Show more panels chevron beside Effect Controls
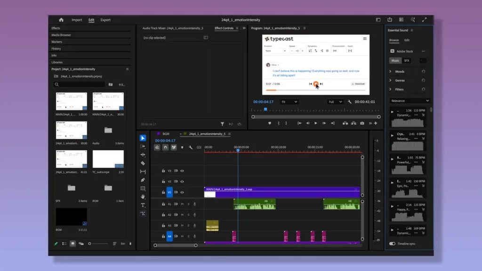482x271 pixels. [244, 28]
